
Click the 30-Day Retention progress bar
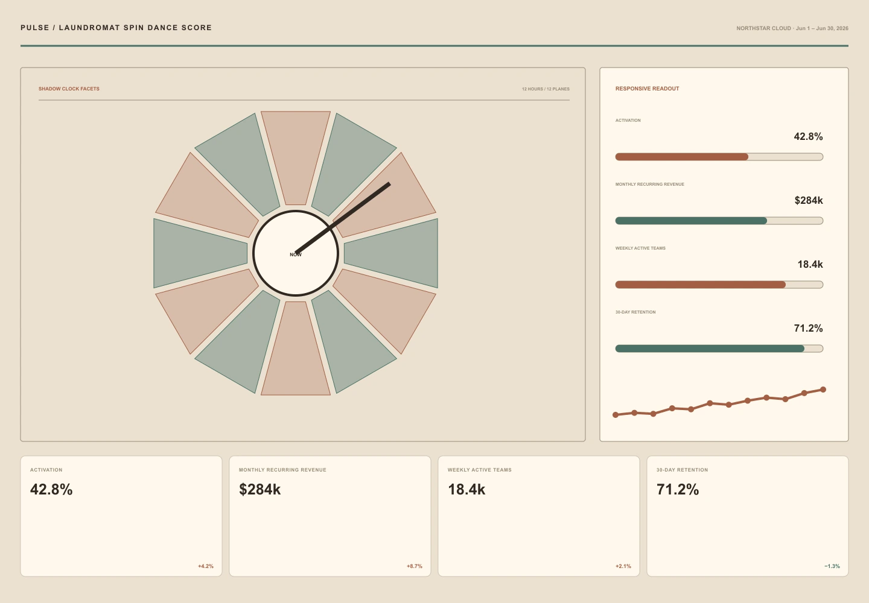click(x=719, y=349)
